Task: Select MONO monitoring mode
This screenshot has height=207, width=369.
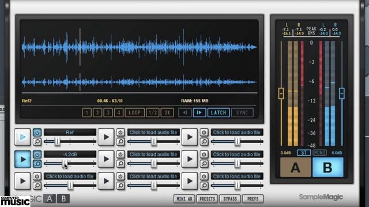Action: tap(319, 153)
